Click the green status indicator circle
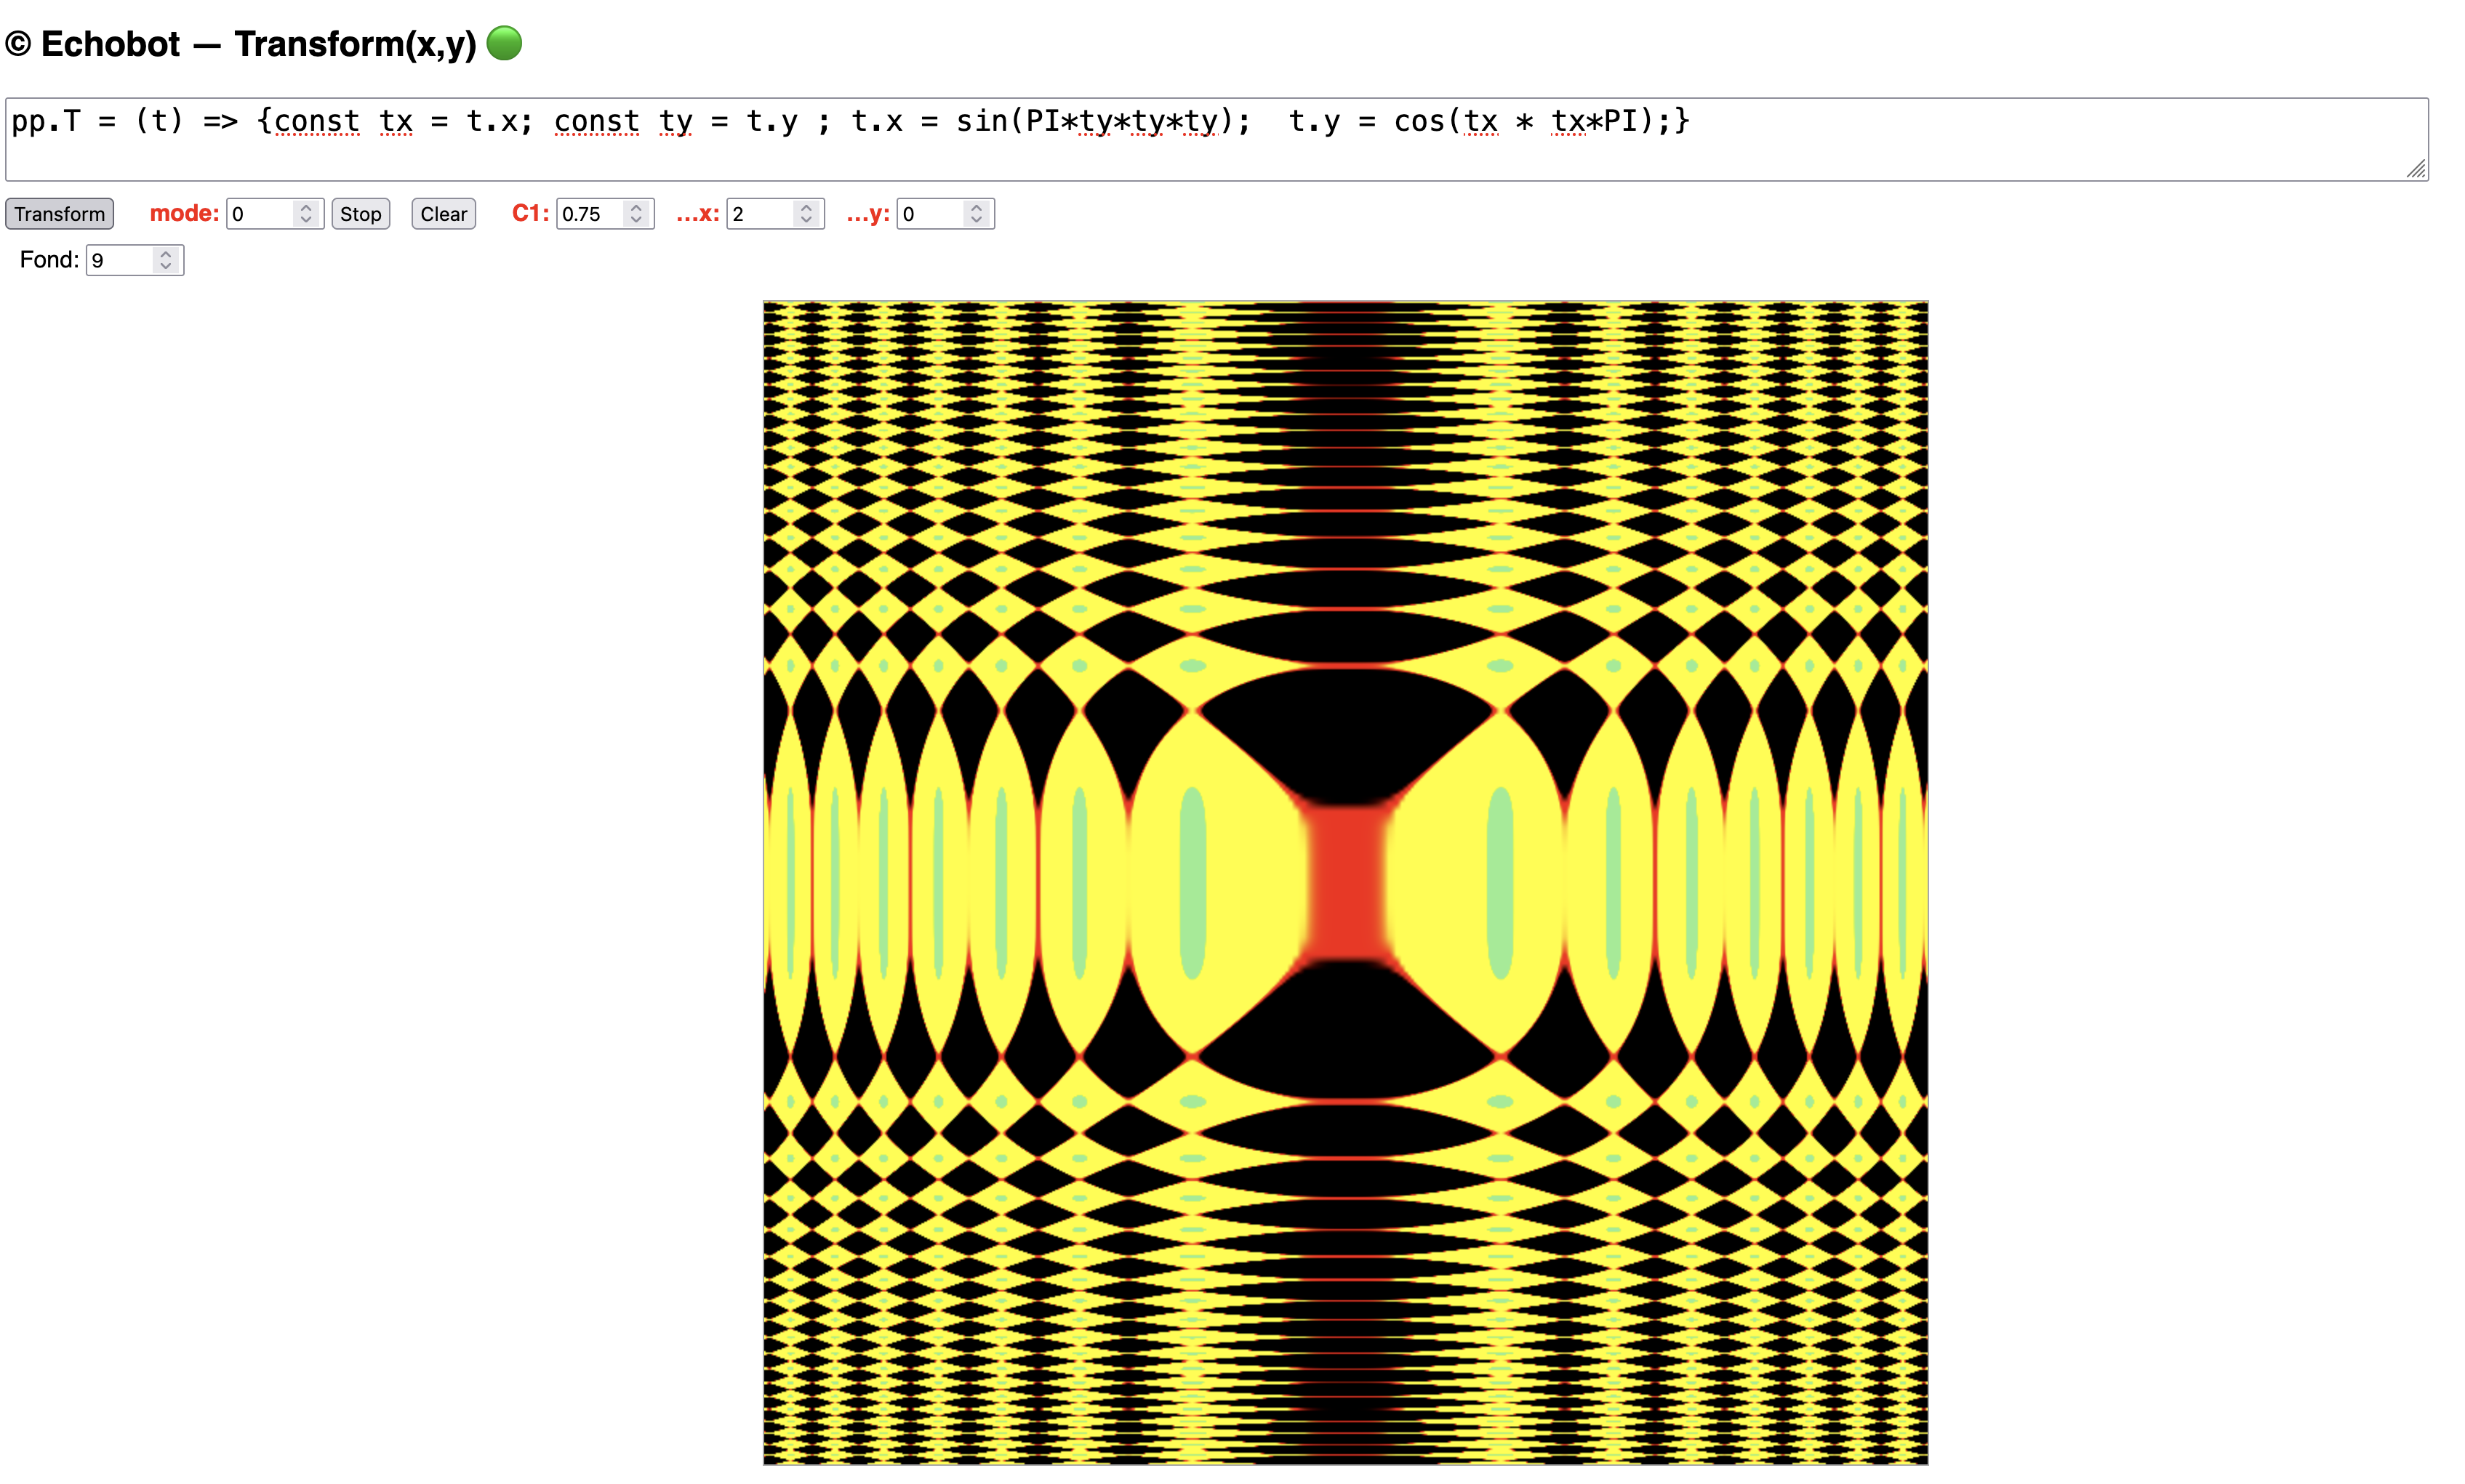This screenshot has width=2465, height=1484. coord(504,43)
